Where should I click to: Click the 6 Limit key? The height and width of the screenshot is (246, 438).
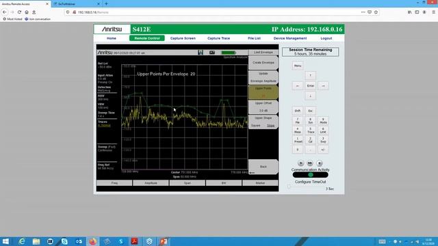pyautogui.click(x=323, y=131)
